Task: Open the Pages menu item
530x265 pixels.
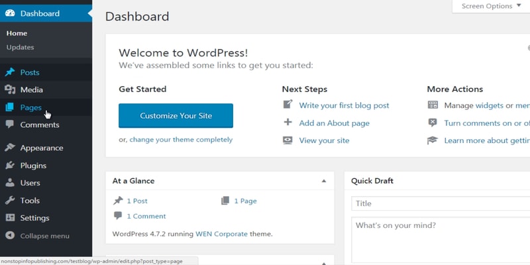Action: [x=30, y=107]
